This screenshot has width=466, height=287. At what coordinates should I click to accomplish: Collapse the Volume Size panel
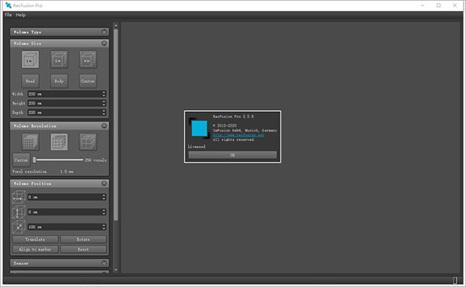(x=104, y=43)
